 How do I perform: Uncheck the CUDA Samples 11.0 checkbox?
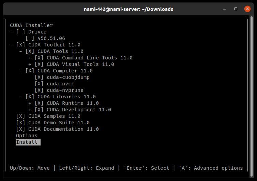[x=20, y=116]
